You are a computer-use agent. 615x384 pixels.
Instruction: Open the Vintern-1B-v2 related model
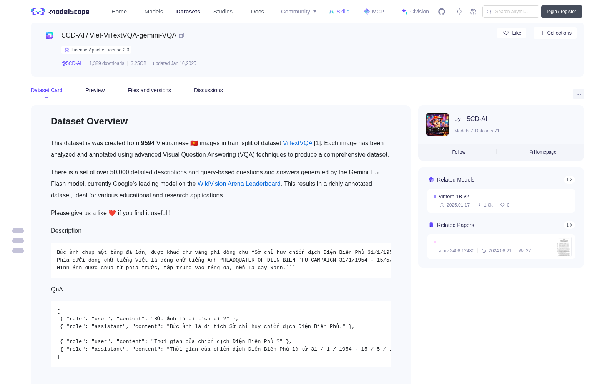coord(501,201)
